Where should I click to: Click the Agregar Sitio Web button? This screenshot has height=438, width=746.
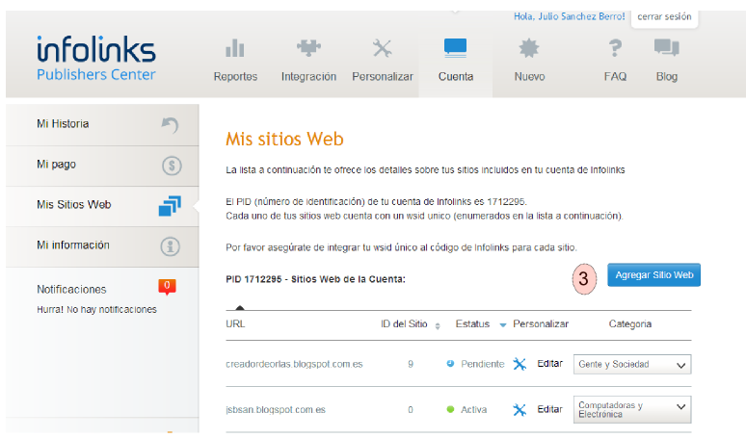pyautogui.click(x=653, y=275)
